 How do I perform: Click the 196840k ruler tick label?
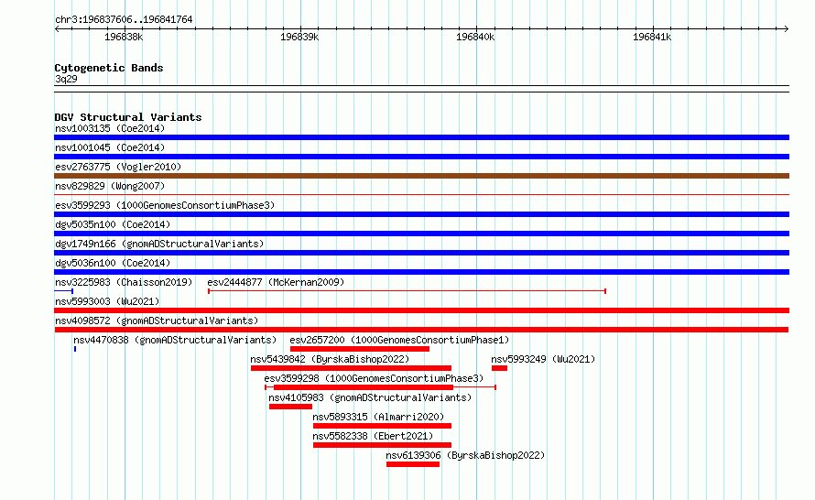pos(475,37)
